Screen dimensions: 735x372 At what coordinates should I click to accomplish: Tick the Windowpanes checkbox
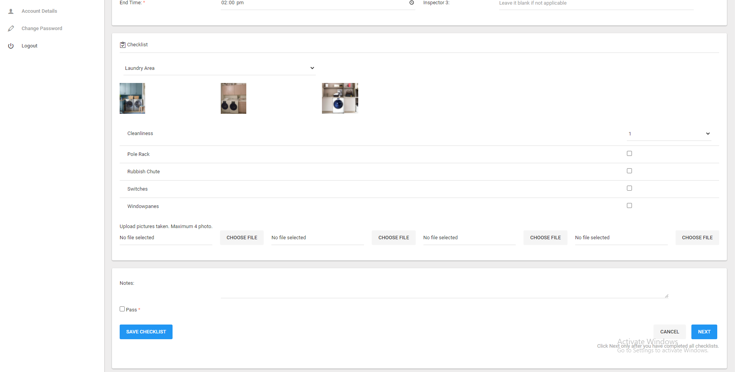tap(629, 206)
